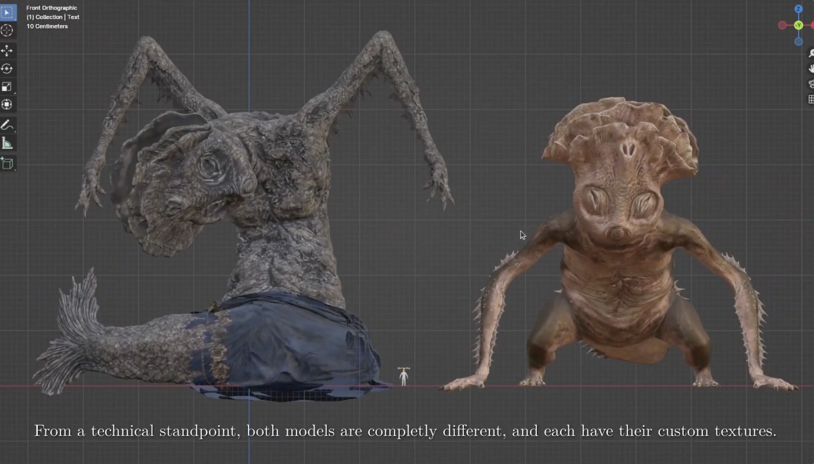Choose the Move tool
The image size is (814, 464).
7,51
